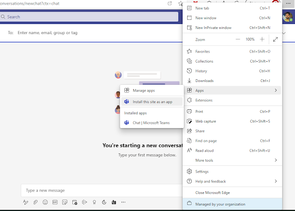Screen dimensions: 295x211
Task: Click the Polls chart icon in compose toolbar
Action: tap(114, 202)
